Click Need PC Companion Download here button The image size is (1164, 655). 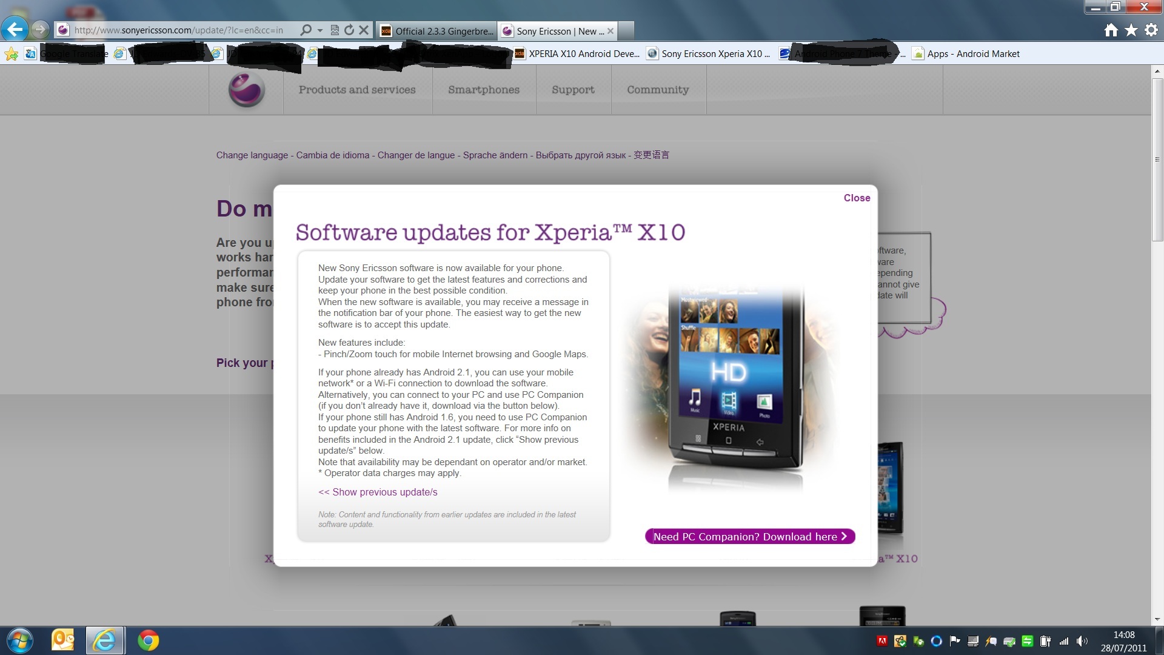[750, 537]
